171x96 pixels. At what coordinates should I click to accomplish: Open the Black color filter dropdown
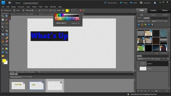(159, 21)
